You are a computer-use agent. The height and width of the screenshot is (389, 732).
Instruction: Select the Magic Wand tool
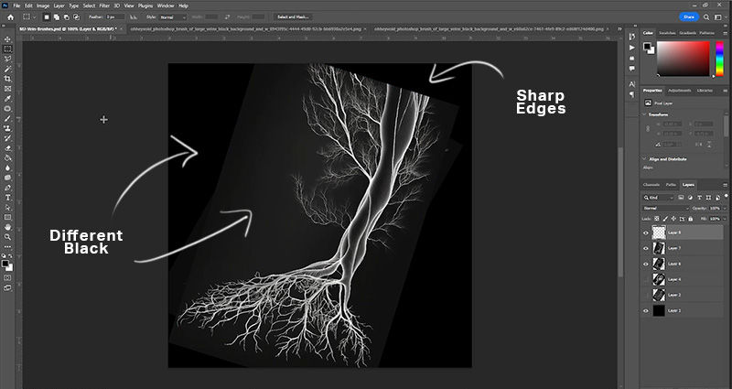(x=7, y=69)
